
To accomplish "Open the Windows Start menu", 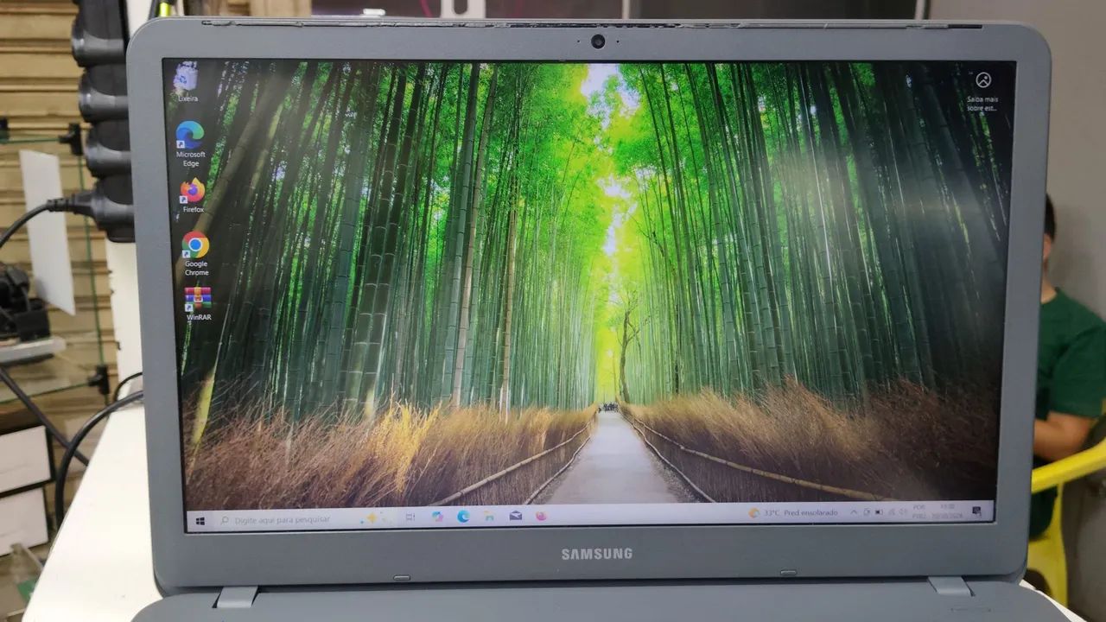I will (x=200, y=520).
